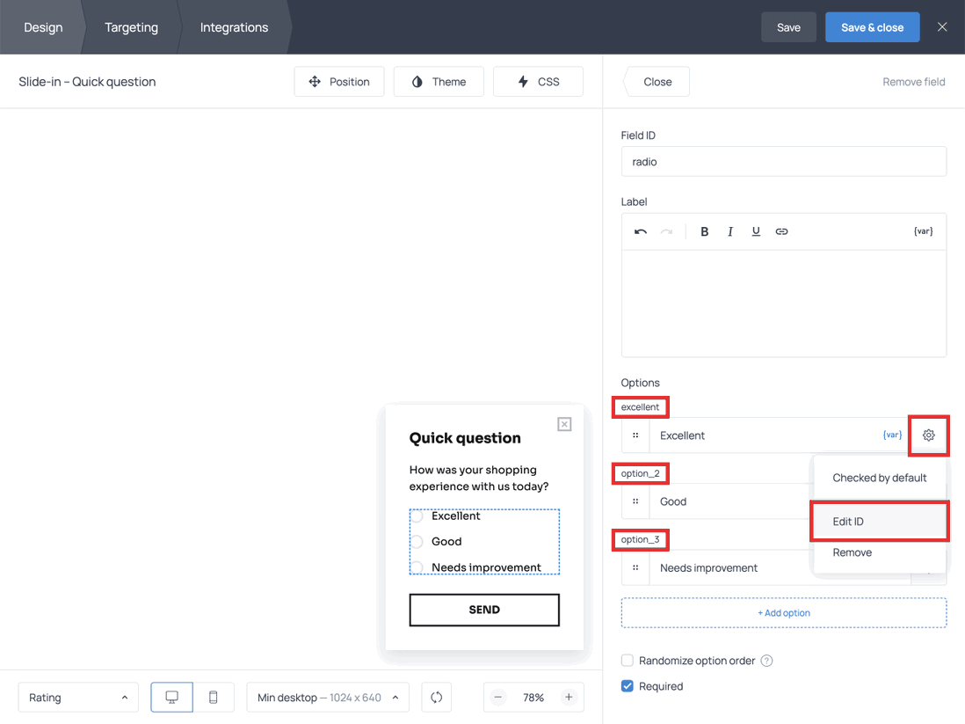Switch to the Targeting tab

click(x=131, y=27)
